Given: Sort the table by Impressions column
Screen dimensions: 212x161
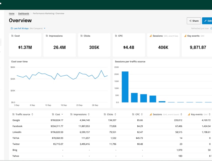Looking at the screenshot, I should 80,114.
